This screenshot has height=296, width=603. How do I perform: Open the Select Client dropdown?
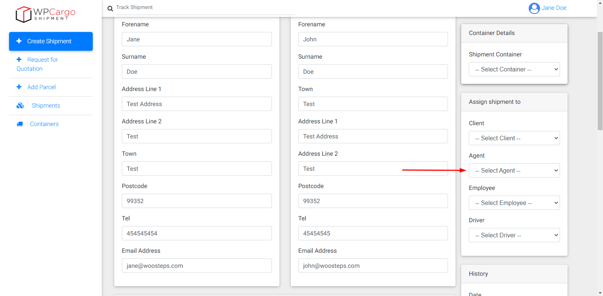point(514,138)
